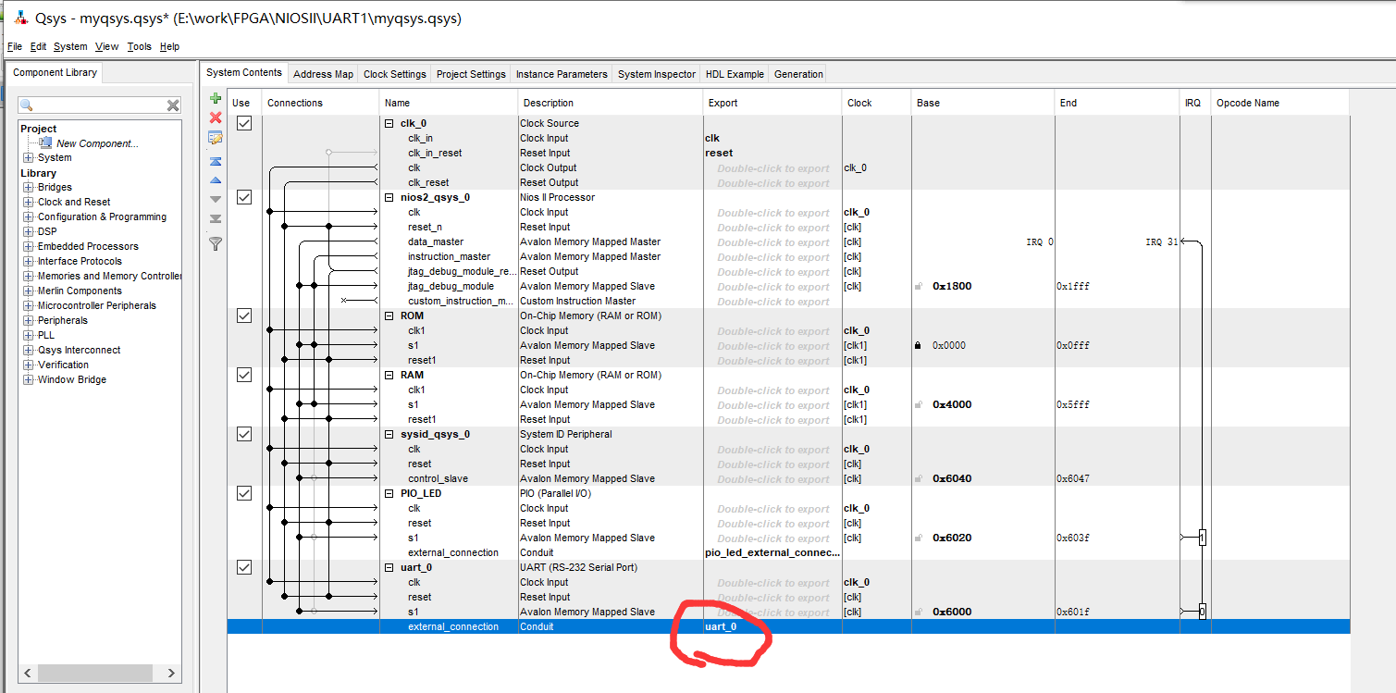The image size is (1396, 693).
Task: Disable the RAM component's Use checkbox
Action: click(243, 375)
